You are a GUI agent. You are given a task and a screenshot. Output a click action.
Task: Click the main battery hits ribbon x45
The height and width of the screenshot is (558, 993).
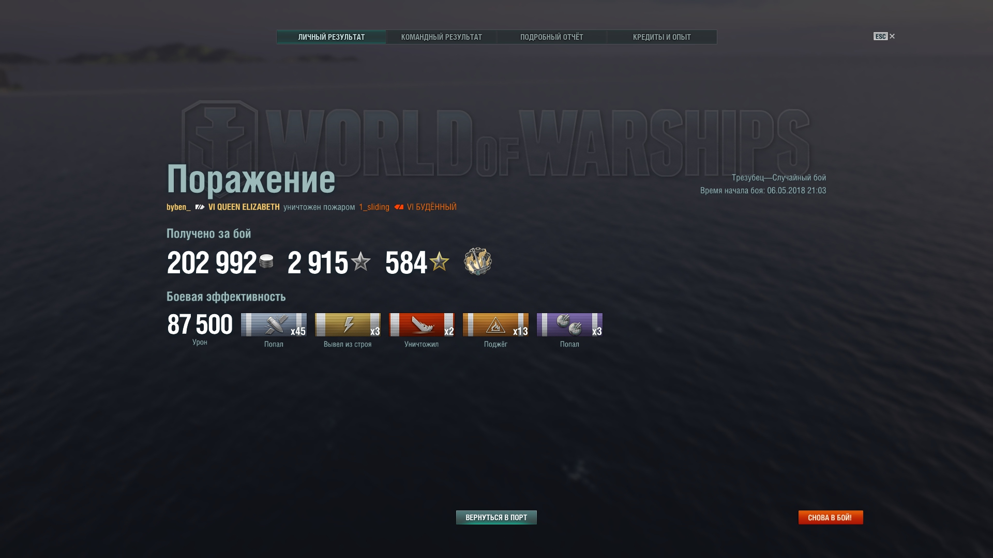274,324
